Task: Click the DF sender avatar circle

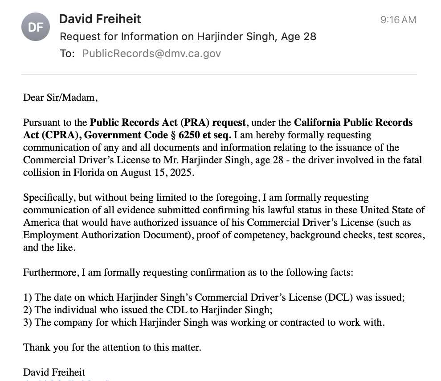Action: click(36, 27)
